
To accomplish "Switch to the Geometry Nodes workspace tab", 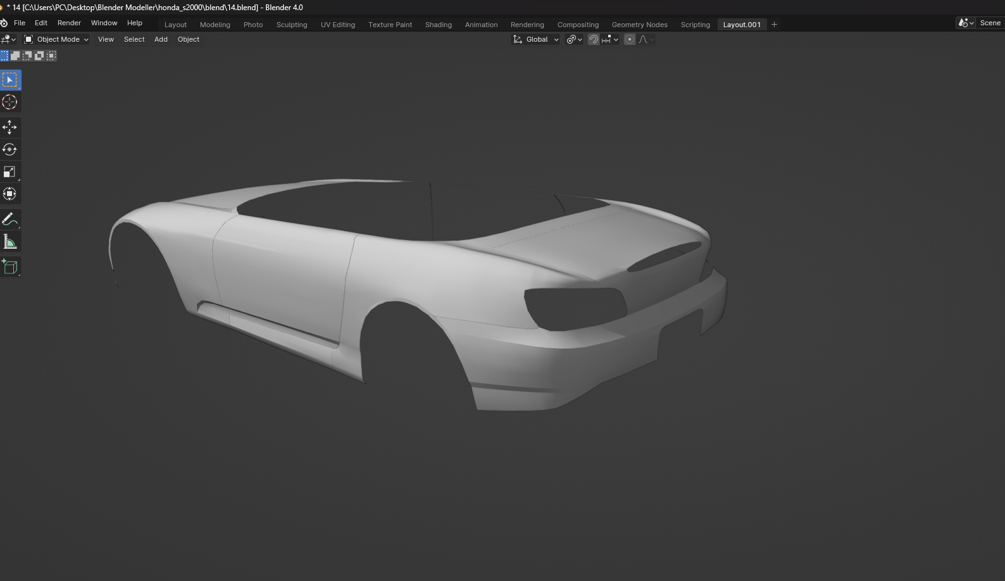I will coord(639,25).
